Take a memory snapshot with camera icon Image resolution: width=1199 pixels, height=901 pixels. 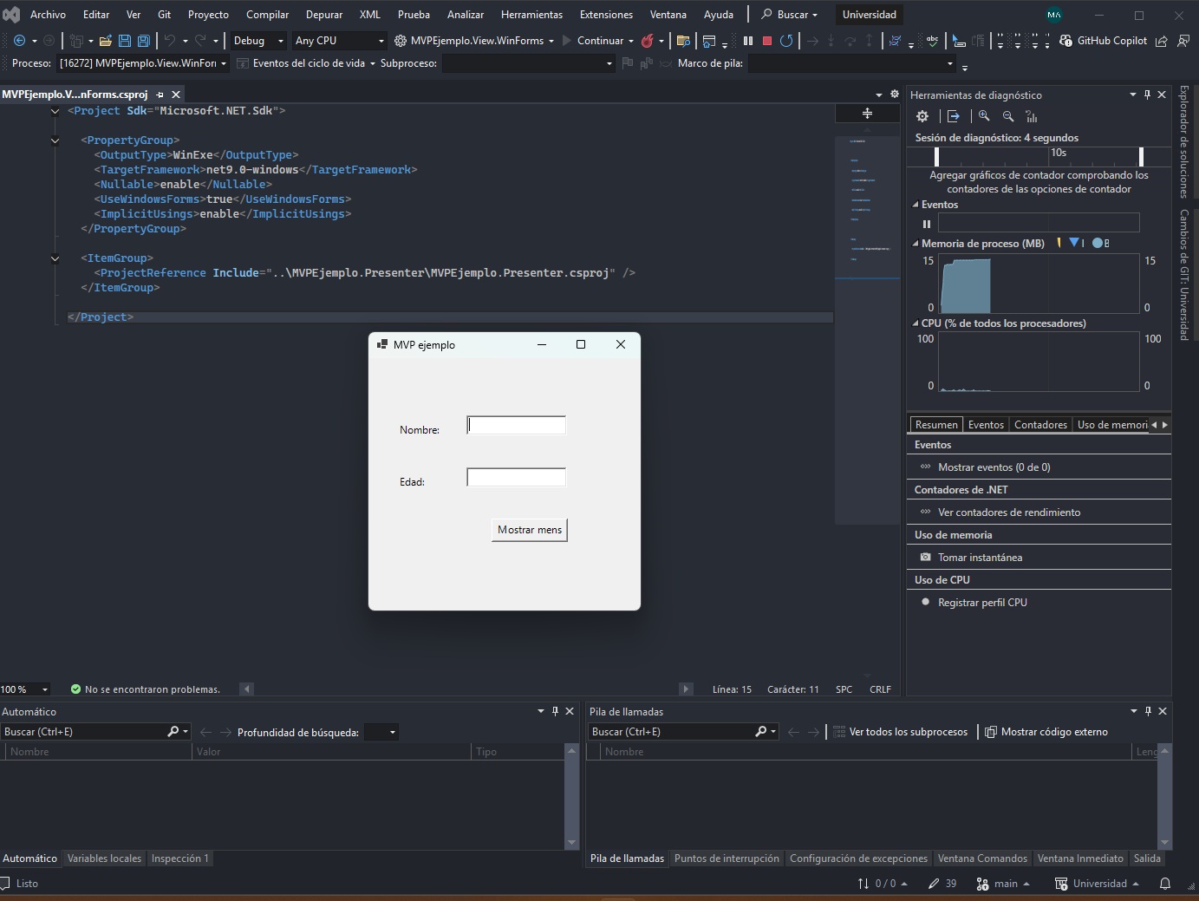925,557
